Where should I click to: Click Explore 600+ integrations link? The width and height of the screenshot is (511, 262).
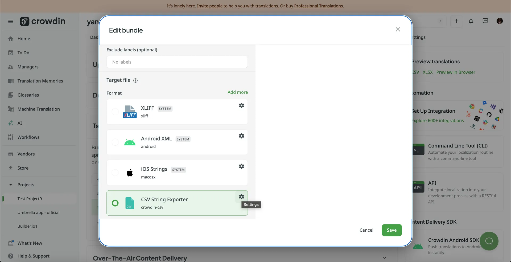click(438, 121)
